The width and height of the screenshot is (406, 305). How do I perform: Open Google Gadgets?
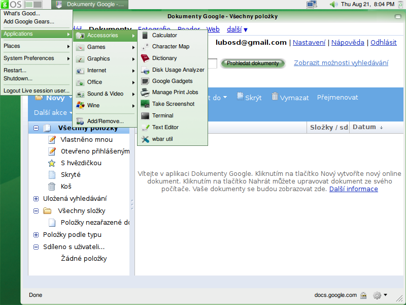click(173, 81)
